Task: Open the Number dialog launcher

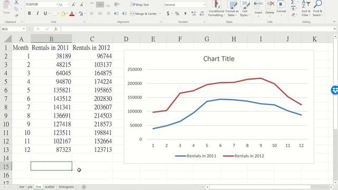Action: [204, 22]
